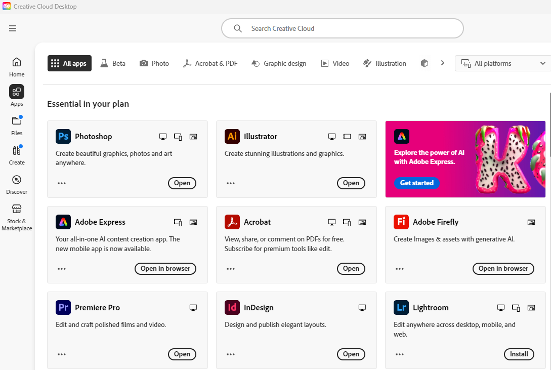Select the All apps tab
Screen dimensions: 551x370
(70, 63)
